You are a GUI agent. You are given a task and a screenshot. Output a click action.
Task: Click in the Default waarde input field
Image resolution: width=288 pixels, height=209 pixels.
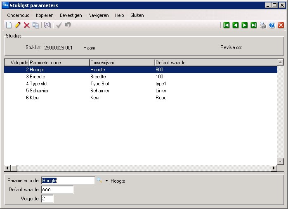pos(57,190)
